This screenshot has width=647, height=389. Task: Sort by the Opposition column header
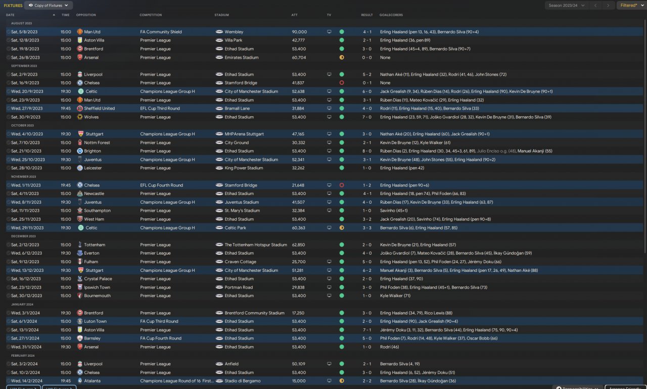click(86, 15)
